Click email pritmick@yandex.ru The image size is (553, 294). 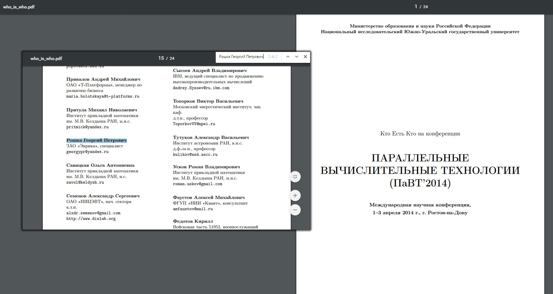88,127
